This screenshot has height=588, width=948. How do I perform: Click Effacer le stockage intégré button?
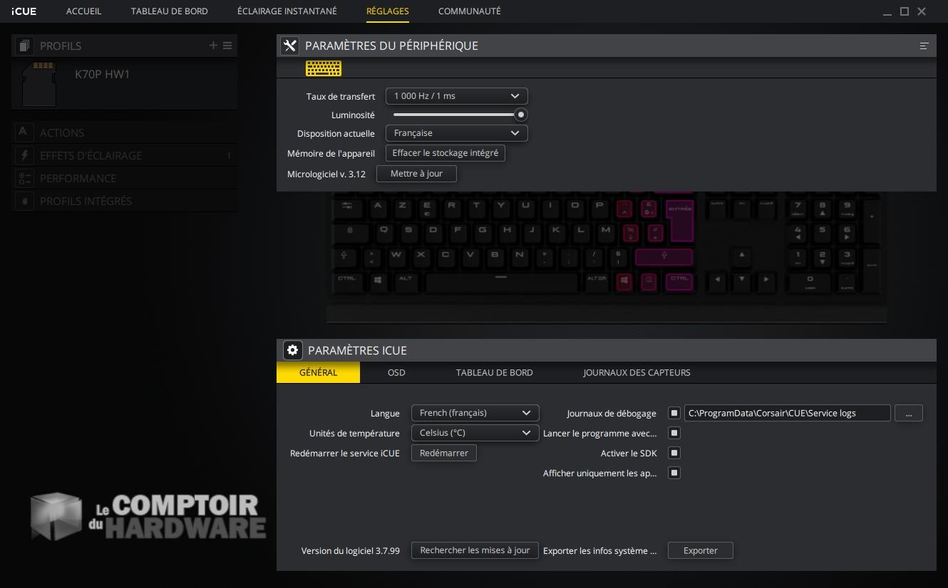(445, 153)
